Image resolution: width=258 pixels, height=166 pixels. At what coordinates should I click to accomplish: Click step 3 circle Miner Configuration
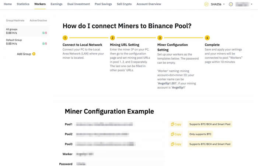click(x=160, y=38)
